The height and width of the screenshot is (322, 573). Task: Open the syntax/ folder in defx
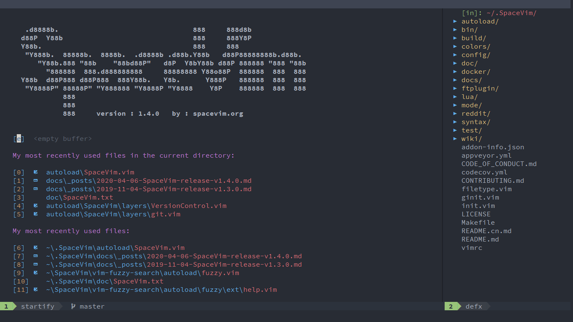coord(476,122)
